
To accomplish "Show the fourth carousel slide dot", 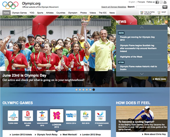I will coord(87,90).
